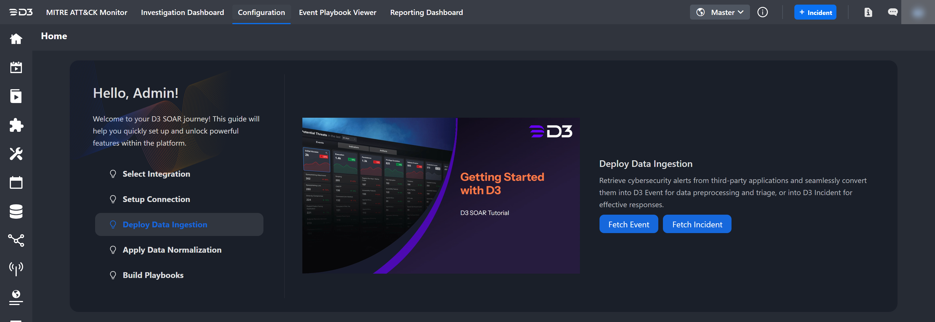Select the Apply Data Normalization step

[172, 250]
